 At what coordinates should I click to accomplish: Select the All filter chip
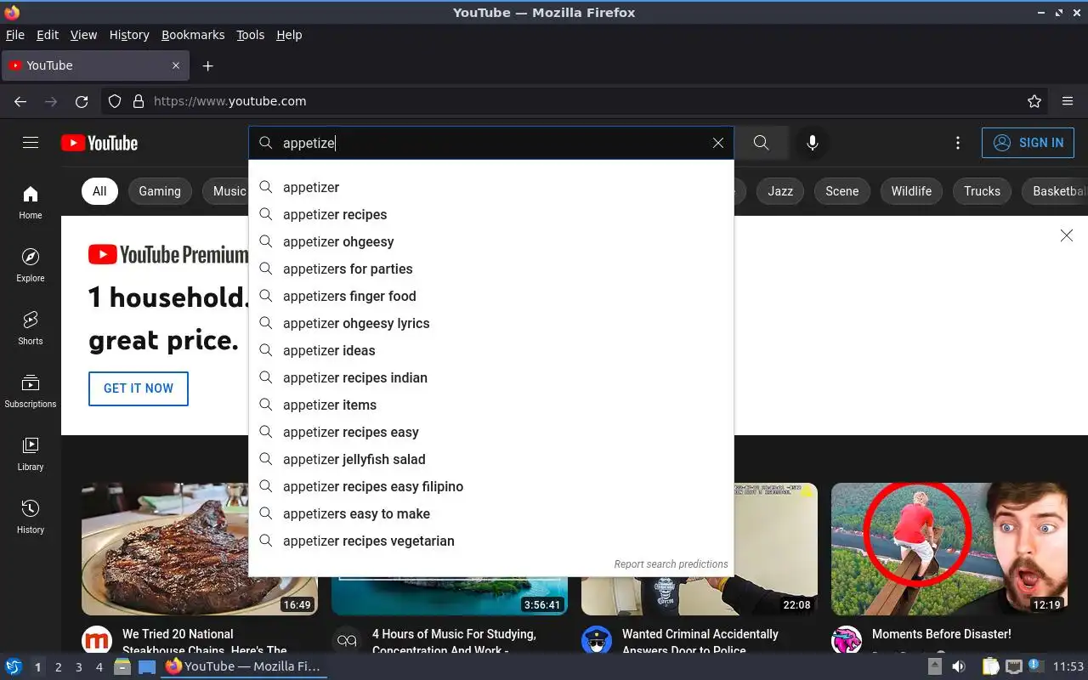coord(99,191)
